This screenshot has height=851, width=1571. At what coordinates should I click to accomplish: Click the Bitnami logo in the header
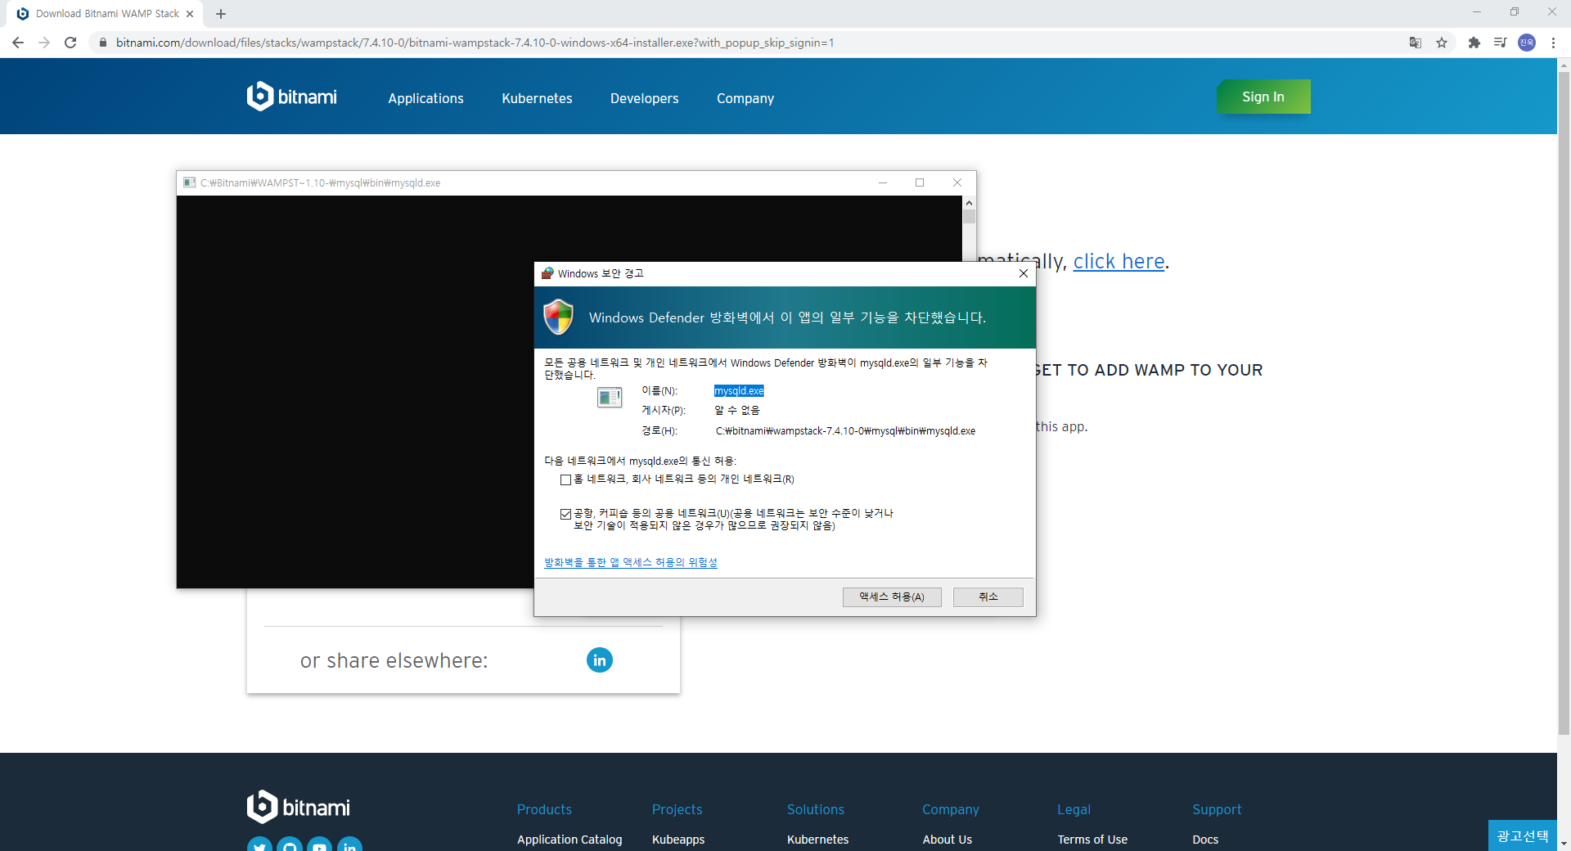click(x=292, y=97)
